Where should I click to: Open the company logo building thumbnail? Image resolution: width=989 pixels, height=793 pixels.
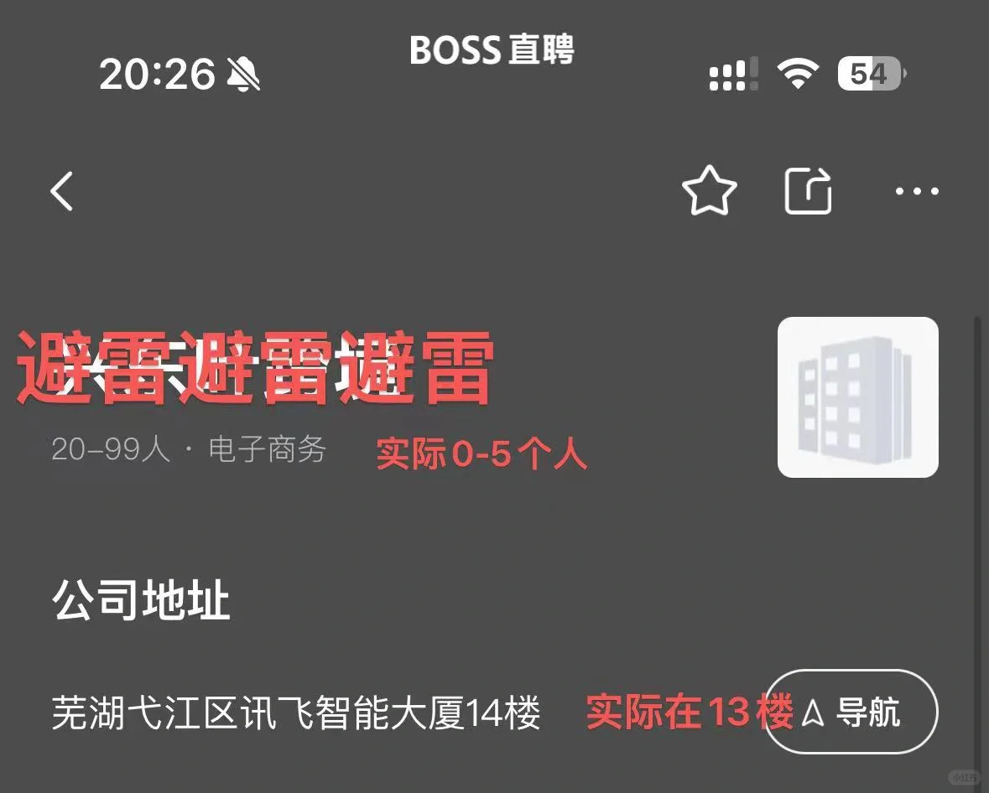tap(858, 397)
